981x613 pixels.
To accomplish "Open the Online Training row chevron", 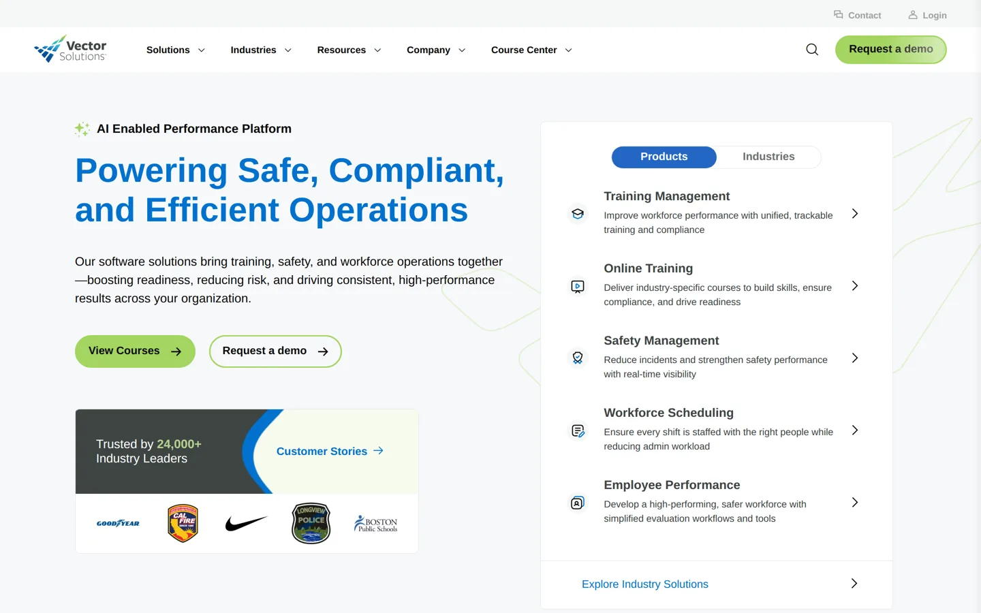I will [x=855, y=286].
